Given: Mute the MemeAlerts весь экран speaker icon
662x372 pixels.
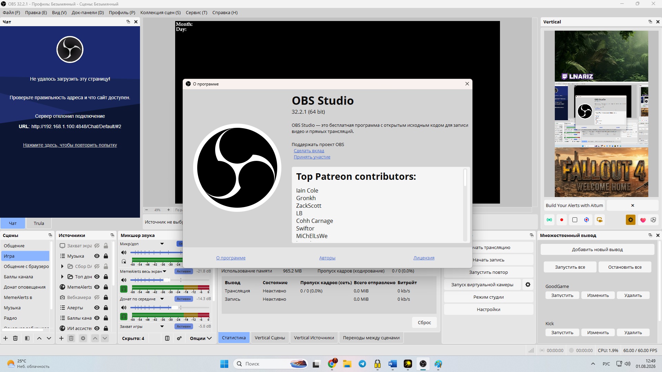Looking at the screenshot, I should point(124,280).
